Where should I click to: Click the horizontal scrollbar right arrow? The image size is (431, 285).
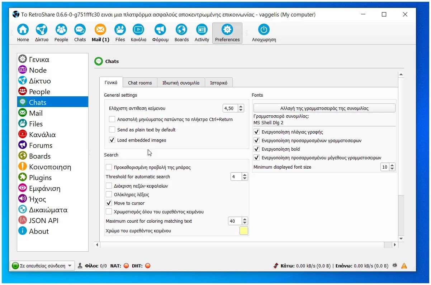(x=395, y=245)
